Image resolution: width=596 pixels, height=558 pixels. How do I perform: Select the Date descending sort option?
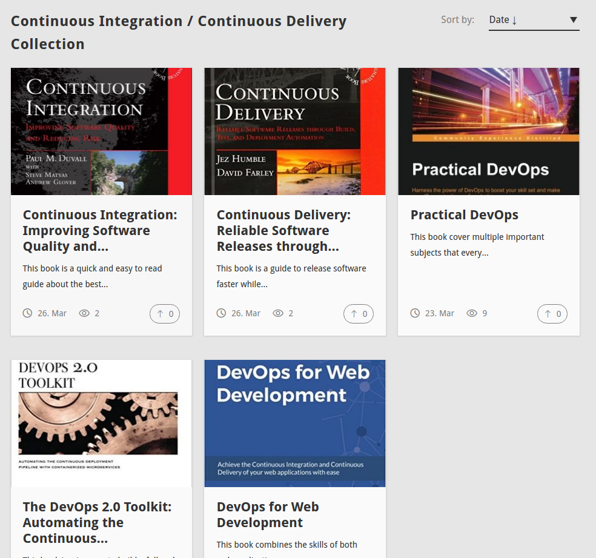503,19
